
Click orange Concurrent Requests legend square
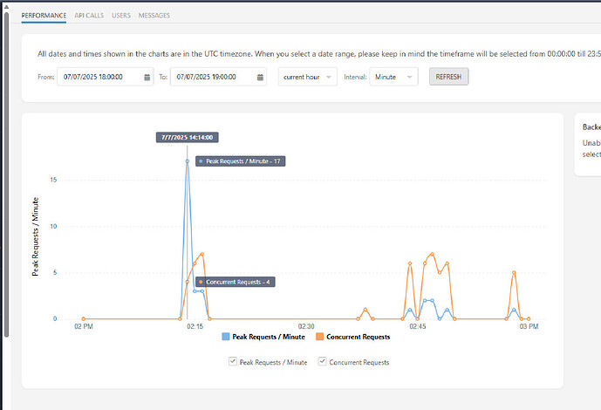click(320, 336)
